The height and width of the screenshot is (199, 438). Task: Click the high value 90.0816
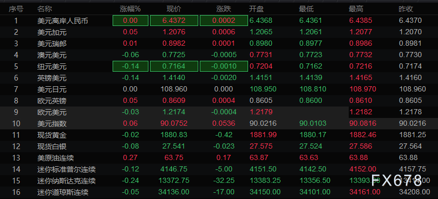363,123
